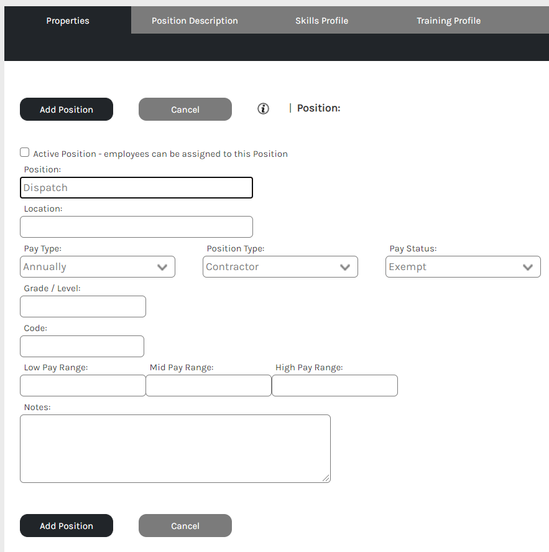549x552 pixels.
Task: Click the bottom Cancel button
Action: tap(185, 526)
